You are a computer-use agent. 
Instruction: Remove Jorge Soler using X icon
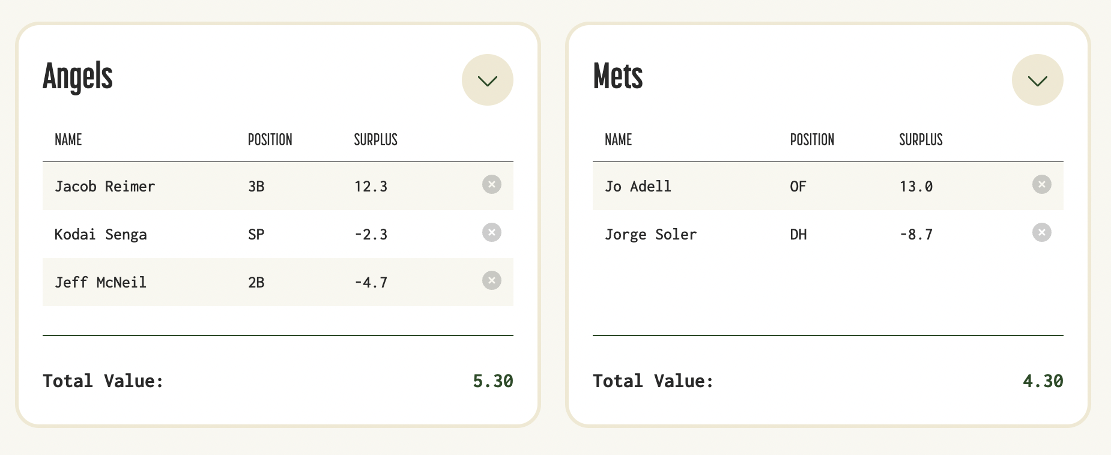click(1041, 232)
